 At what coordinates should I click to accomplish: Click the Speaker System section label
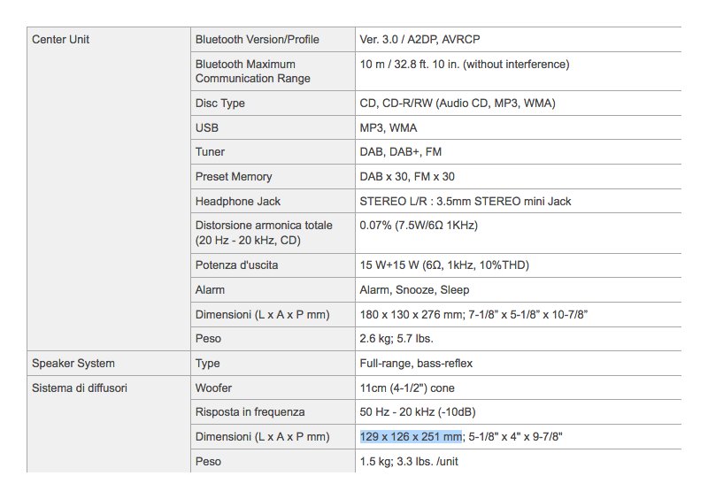pyautogui.click(x=73, y=364)
